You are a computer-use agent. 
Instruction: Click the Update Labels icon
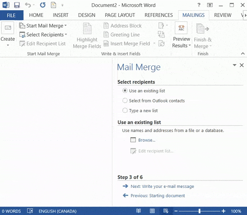[x=161, y=44]
